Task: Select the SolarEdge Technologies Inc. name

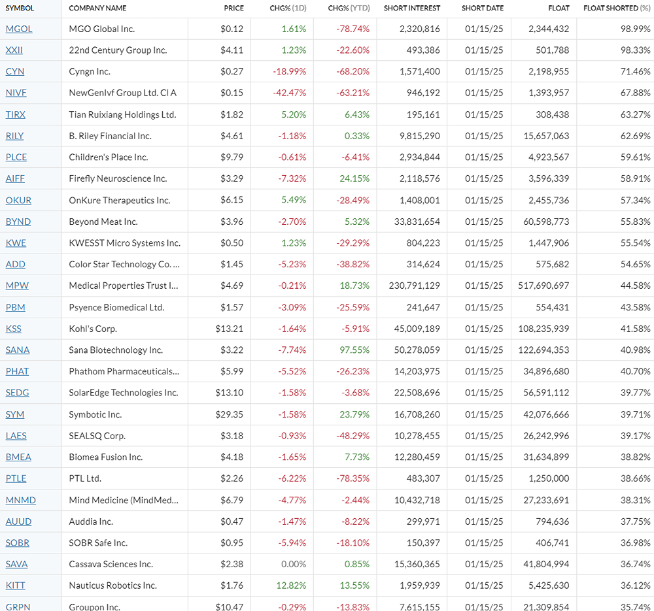Action: 124,393
